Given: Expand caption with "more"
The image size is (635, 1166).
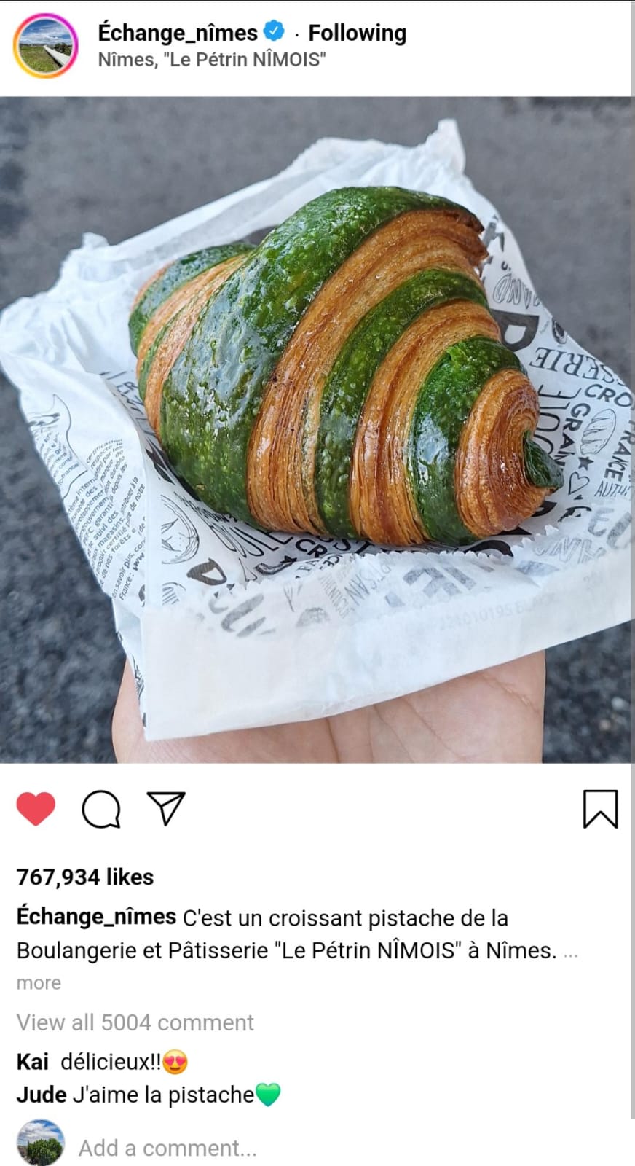Looking at the screenshot, I should pos(39,983).
